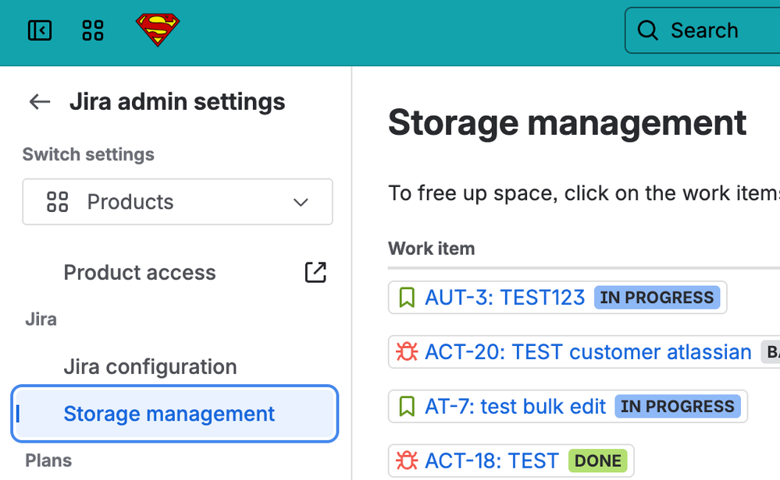Click the red bug icon for ACT-18

407,461
